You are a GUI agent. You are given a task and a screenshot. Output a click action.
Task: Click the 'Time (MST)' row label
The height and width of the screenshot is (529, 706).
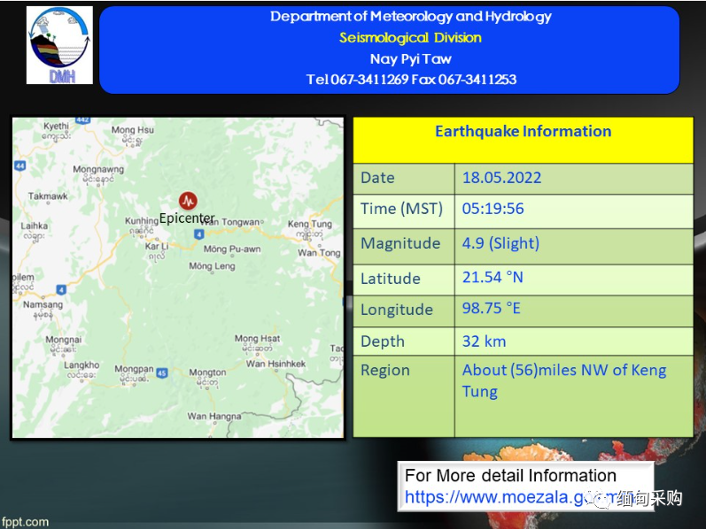coord(401,209)
